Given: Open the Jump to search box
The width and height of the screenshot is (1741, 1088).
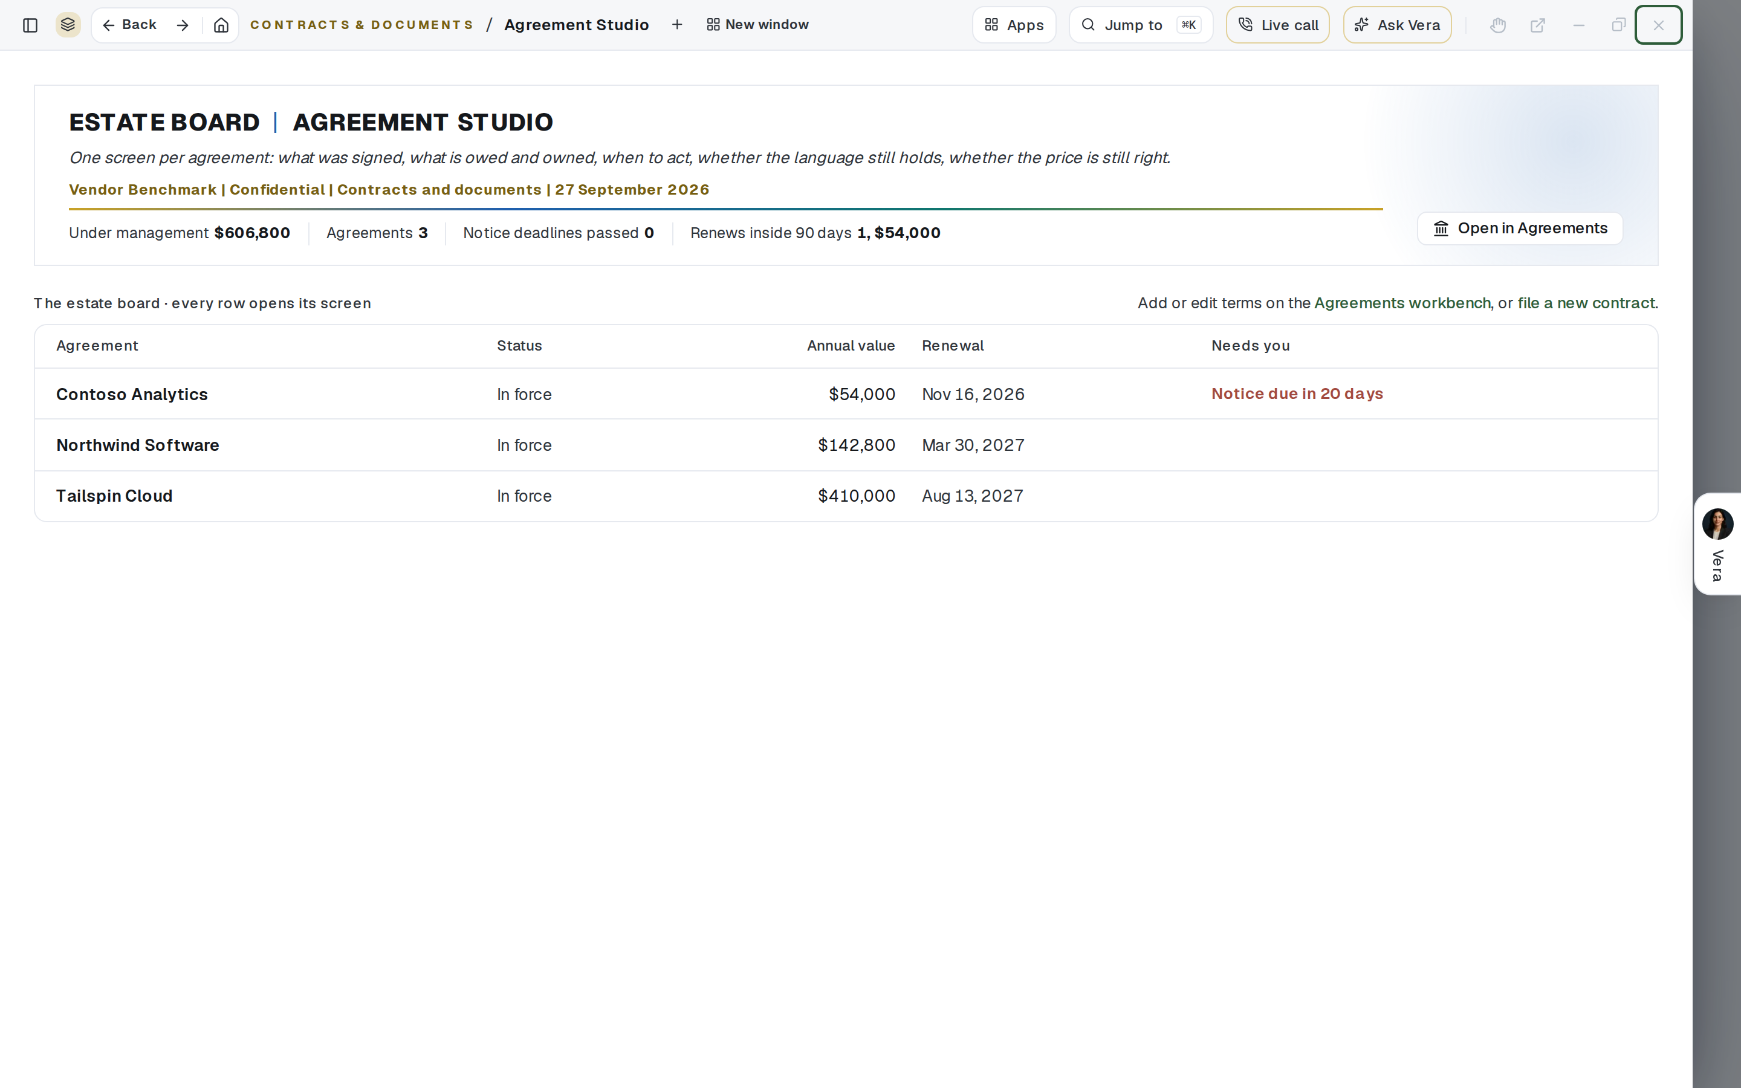Looking at the screenshot, I should 1141,25.
